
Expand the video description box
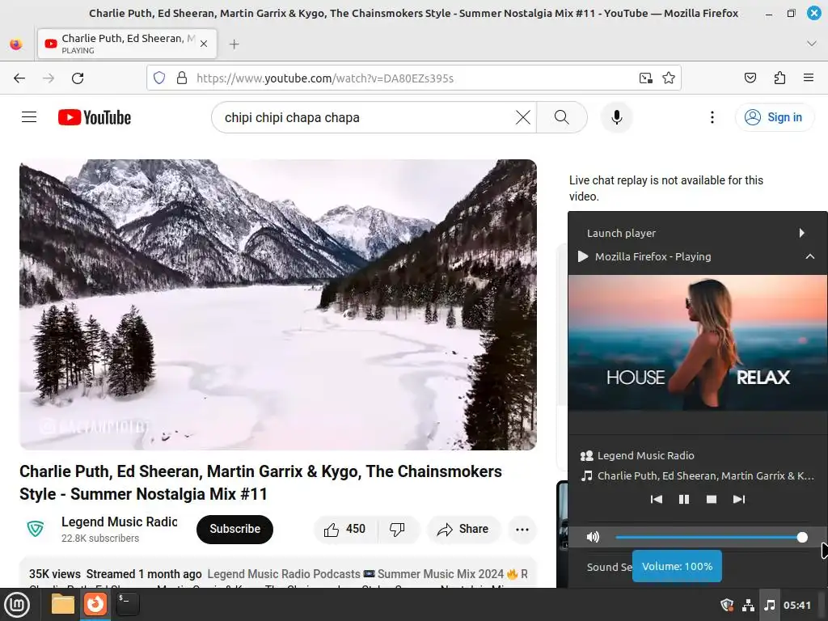(278, 573)
